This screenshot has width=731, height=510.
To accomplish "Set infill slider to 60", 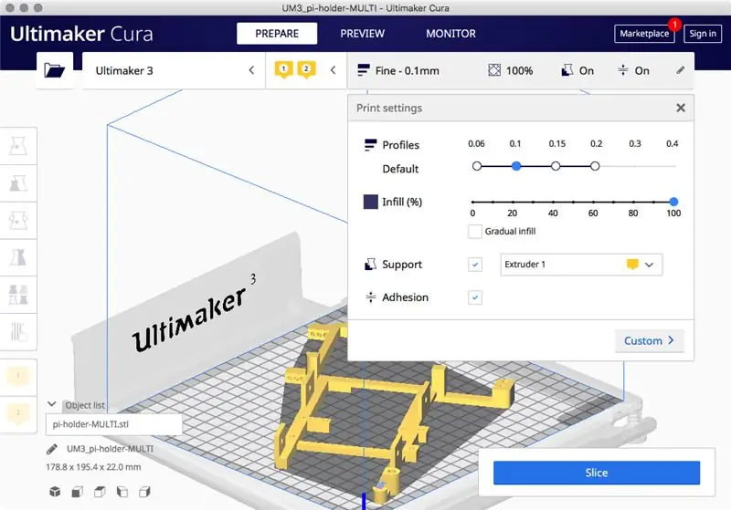I will pos(593,202).
